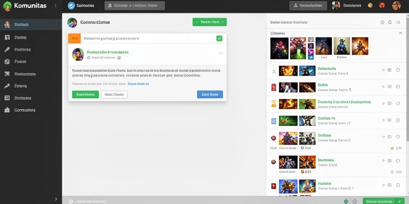The width and height of the screenshot is (409, 204).
Task: Click the grey circle icon in bottom bar
Action: (x=355, y=201)
